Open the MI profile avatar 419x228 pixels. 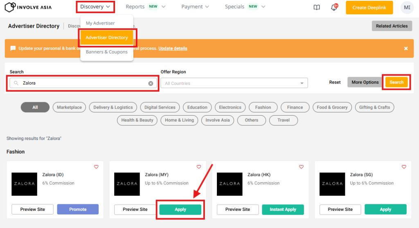(x=407, y=7)
